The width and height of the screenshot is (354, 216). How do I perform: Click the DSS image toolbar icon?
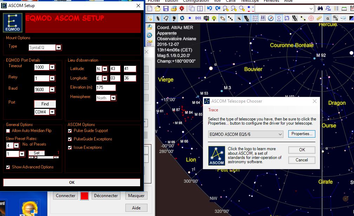(198, 18)
